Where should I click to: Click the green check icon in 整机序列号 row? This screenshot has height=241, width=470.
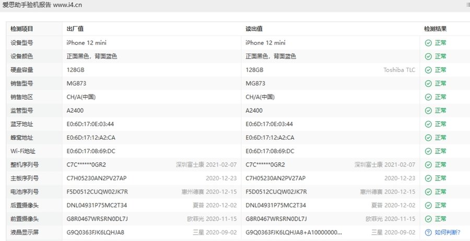[428, 165]
